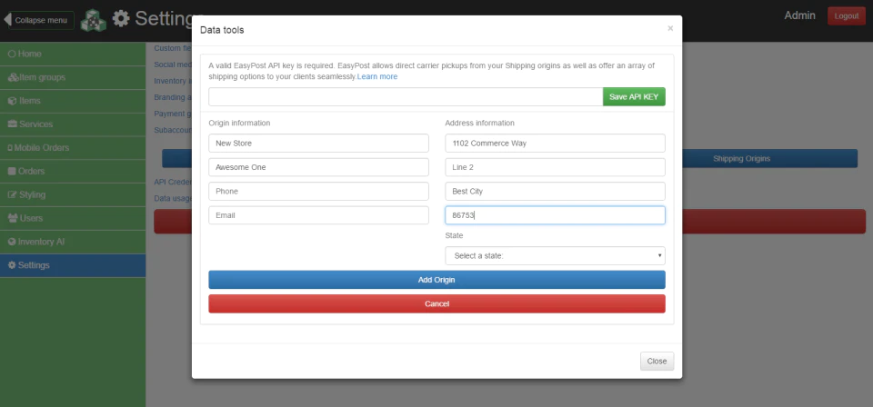Viewport: 873px width, 407px height.
Task: Close the Data tools dialog via Close button
Action: (657, 362)
